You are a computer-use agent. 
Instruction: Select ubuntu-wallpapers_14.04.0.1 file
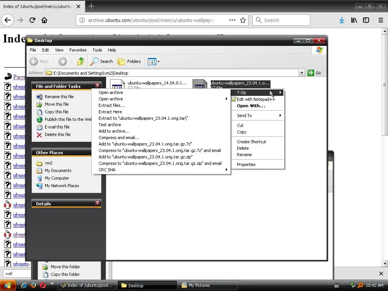(148, 84)
